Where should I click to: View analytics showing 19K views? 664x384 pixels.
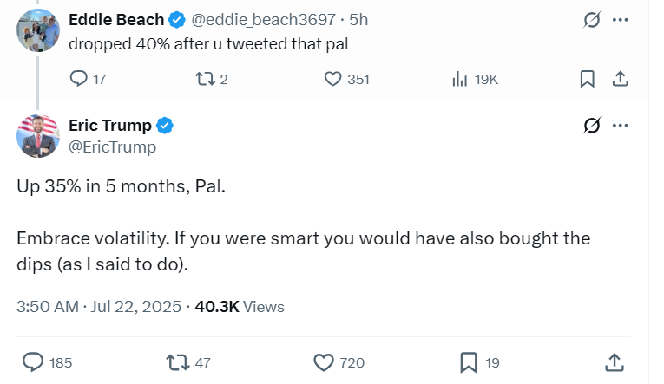459,79
